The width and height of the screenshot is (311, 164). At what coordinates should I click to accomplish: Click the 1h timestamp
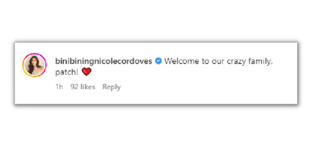(59, 87)
